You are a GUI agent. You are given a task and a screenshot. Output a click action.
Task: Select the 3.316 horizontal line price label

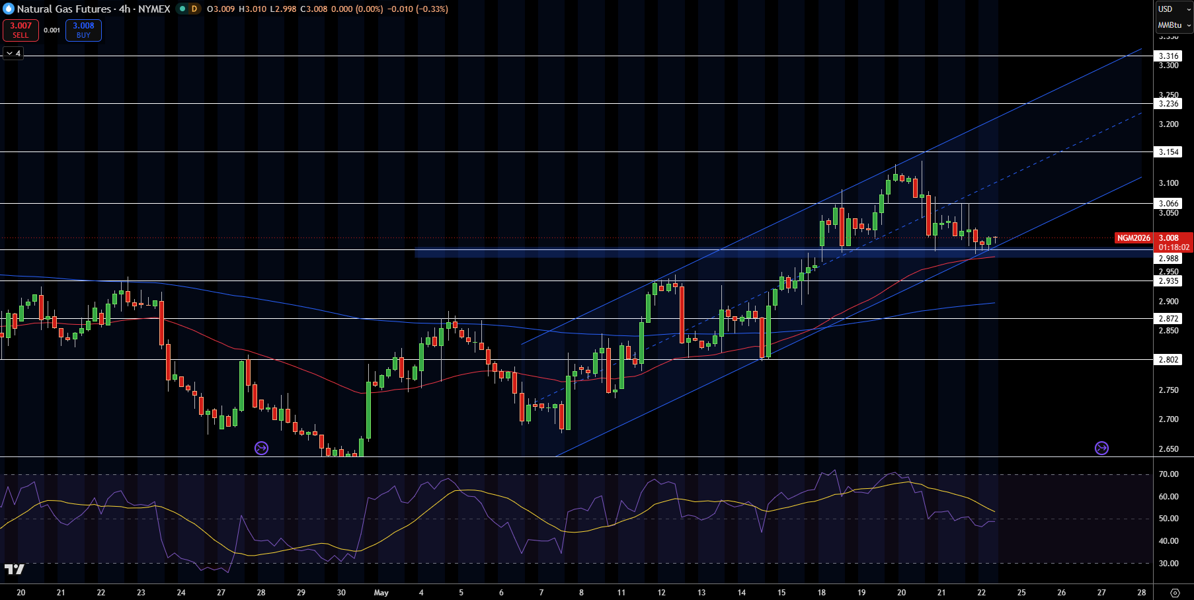(x=1168, y=56)
